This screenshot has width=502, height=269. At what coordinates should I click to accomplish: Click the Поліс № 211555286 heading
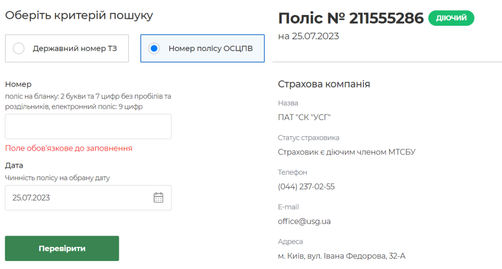pyautogui.click(x=350, y=18)
